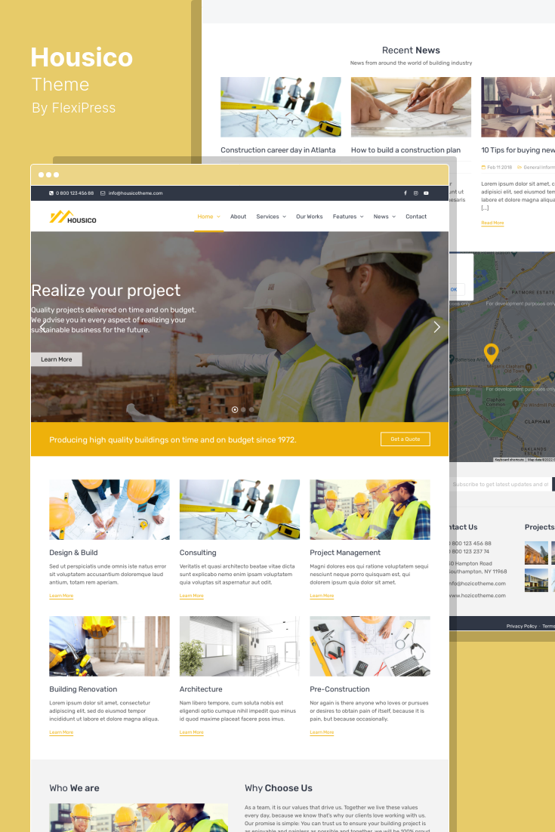Screen dimensions: 555x832
Task: Click Learn More under Building Renovation
Action: click(x=61, y=732)
